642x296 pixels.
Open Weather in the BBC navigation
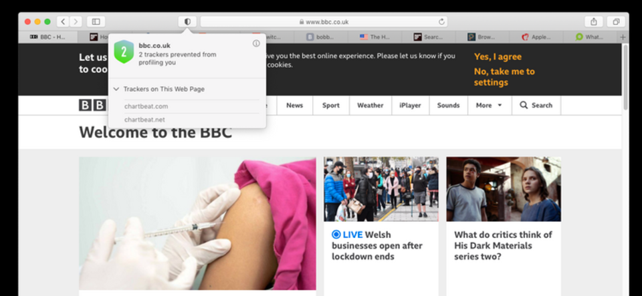tap(370, 105)
